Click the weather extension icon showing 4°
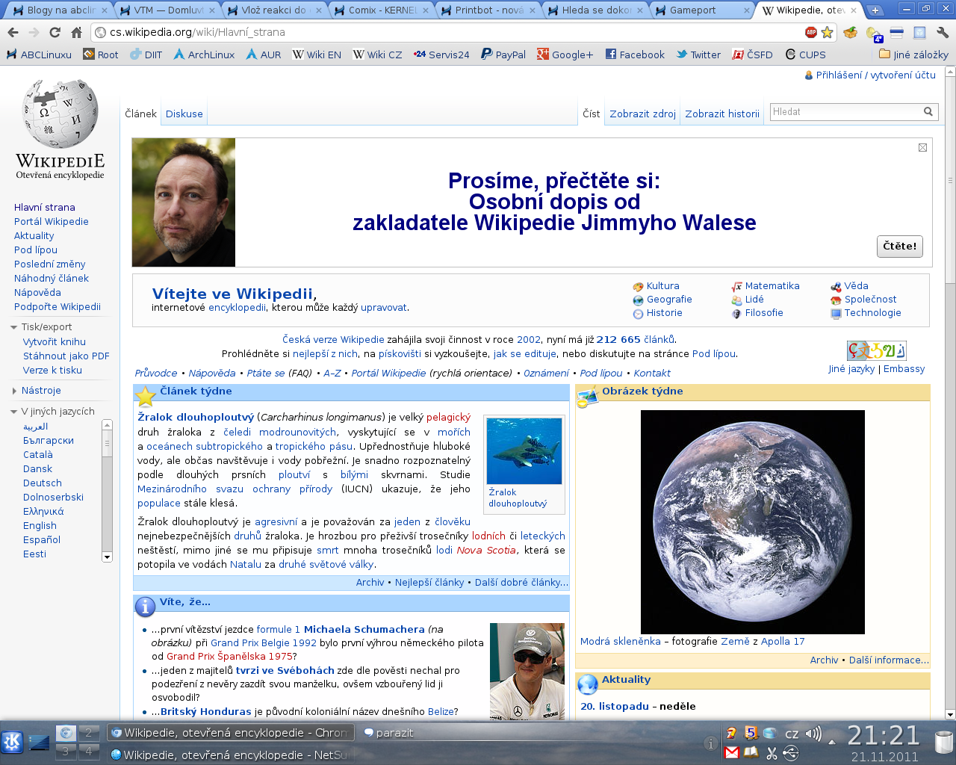956x765 pixels. click(x=874, y=33)
